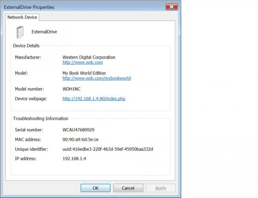Click the ExternalDrive device icon
Screen dimensions: 258x198
[20, 32]
